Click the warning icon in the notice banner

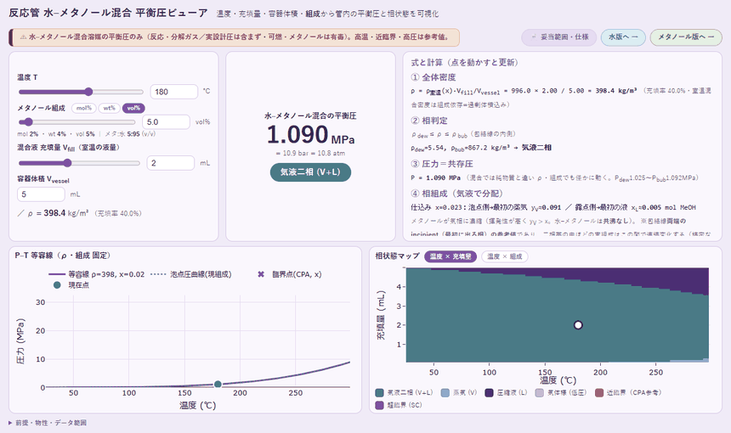tap(23, 37)
